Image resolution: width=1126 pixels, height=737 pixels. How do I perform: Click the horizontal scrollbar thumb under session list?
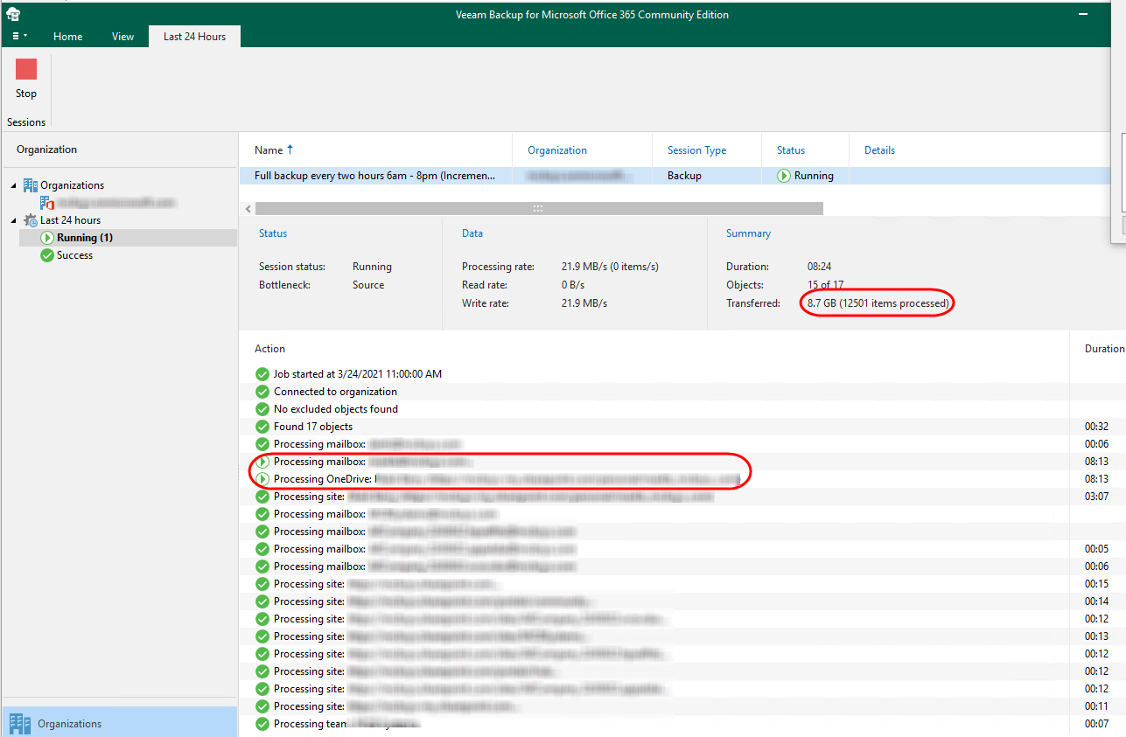coord(539,209)
